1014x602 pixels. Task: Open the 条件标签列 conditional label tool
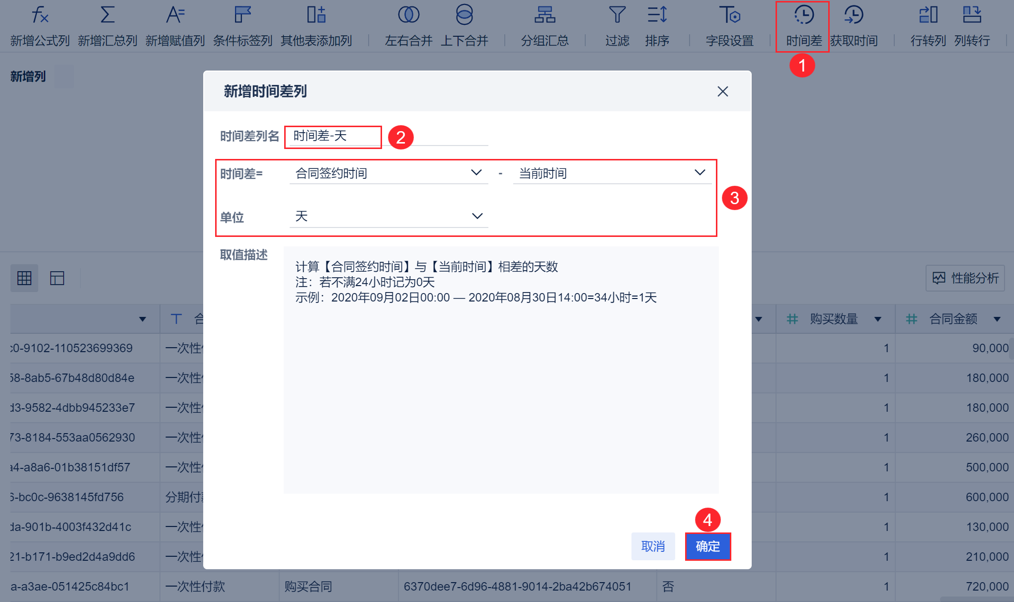pos(242,27)
